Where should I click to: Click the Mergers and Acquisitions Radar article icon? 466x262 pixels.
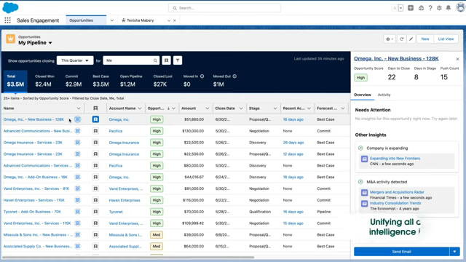click(x=364, y=192)
